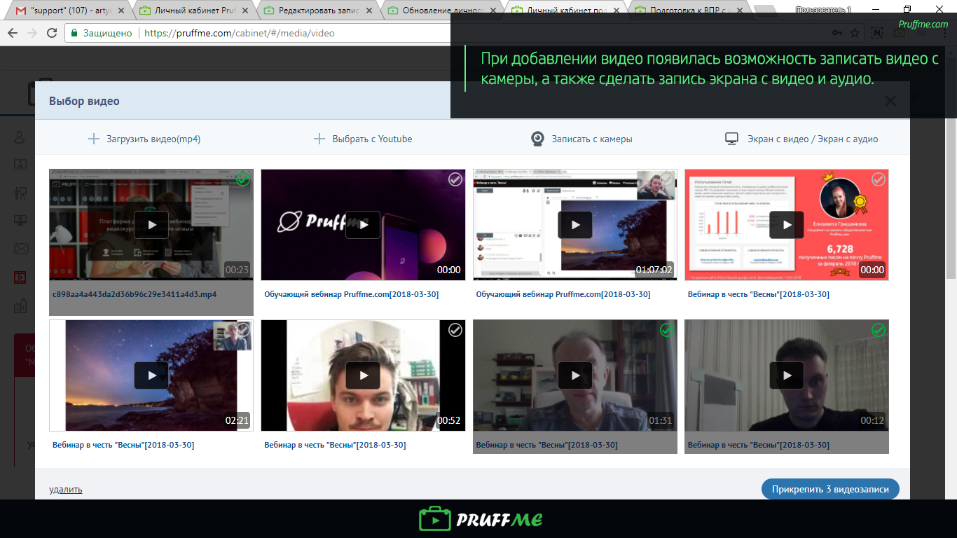
Task: Open title under the 00:52 video
Action: coord(335,445)
